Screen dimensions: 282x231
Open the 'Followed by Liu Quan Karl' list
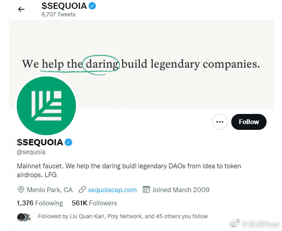[x=123, y=216]
